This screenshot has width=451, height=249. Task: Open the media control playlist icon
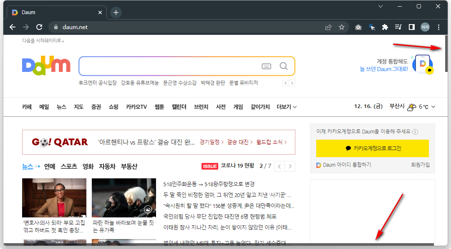click(x=398, y=27)
